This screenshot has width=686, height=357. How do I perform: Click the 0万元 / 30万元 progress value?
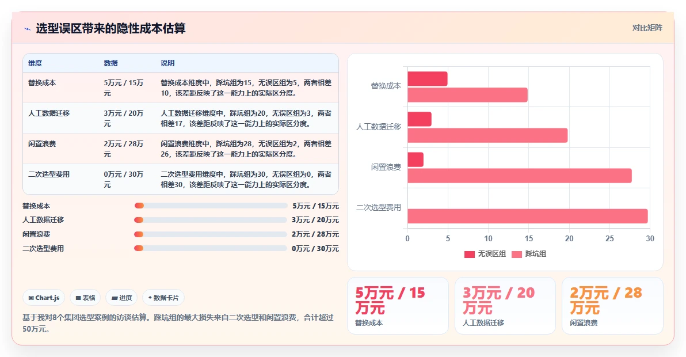[x=315, y=249]
